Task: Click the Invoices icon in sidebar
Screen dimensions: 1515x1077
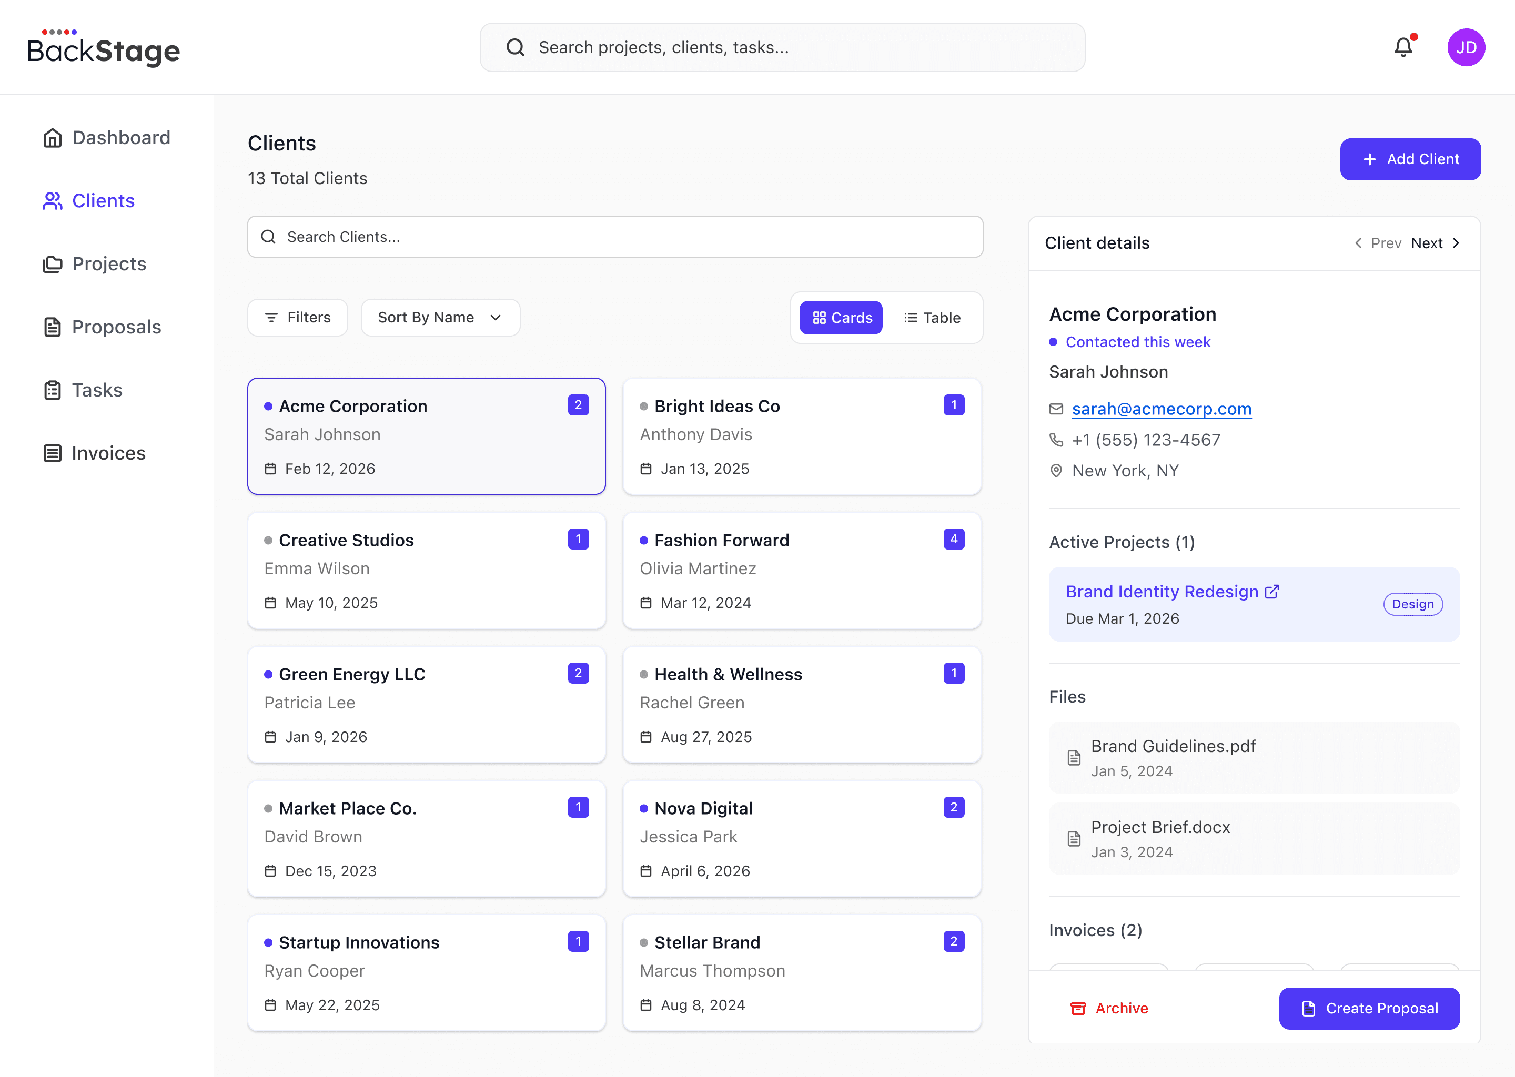Action: 53,454
